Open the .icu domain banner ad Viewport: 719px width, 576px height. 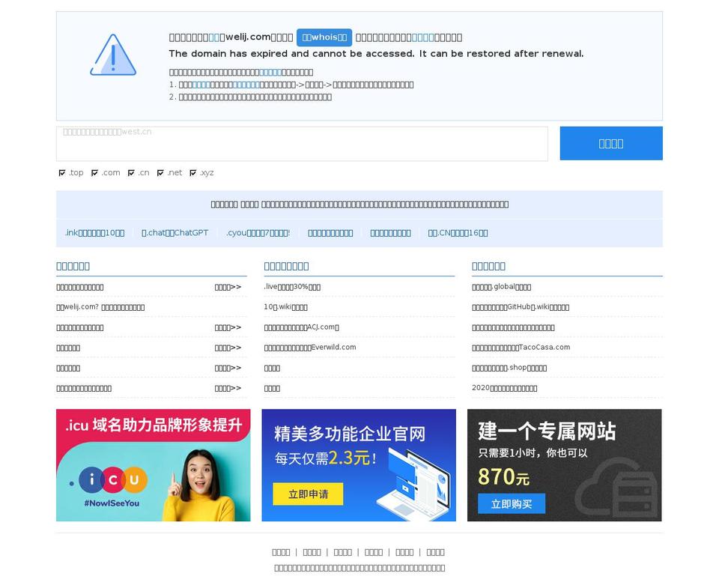(x=153, y=465)
